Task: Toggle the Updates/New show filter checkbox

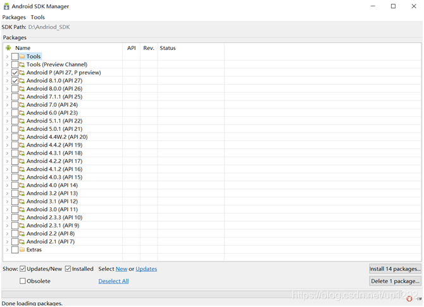Action: tap(23, 268)
